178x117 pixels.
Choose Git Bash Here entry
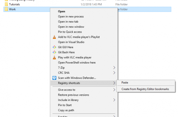coord(84,52)
